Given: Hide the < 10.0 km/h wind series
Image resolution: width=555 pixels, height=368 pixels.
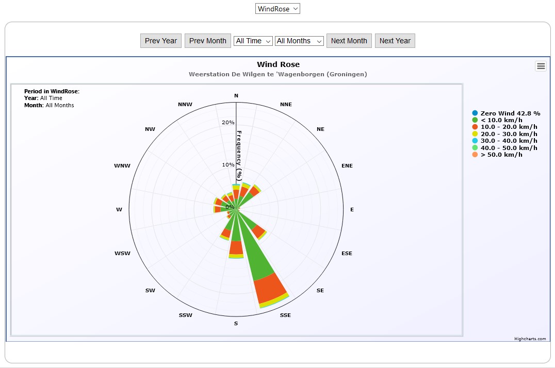Looking at the screenshot, I should (502, 120).
